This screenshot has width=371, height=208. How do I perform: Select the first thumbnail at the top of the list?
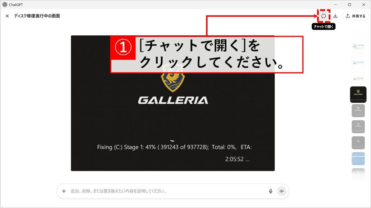point(358,46)
